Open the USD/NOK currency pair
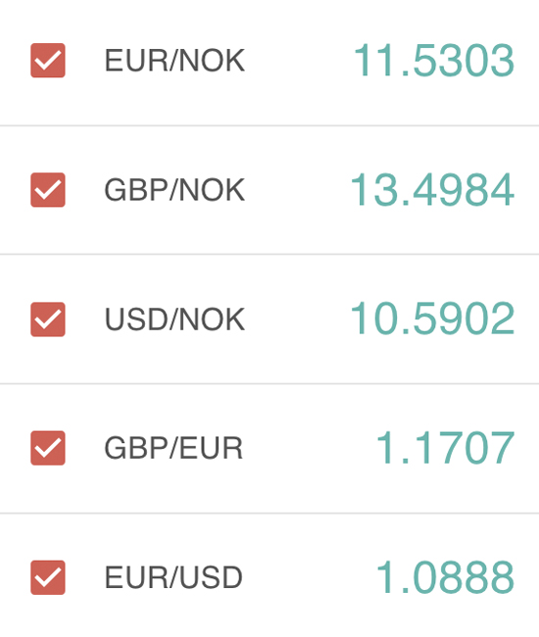Screen dimensions: 539x637 point(174,319)
